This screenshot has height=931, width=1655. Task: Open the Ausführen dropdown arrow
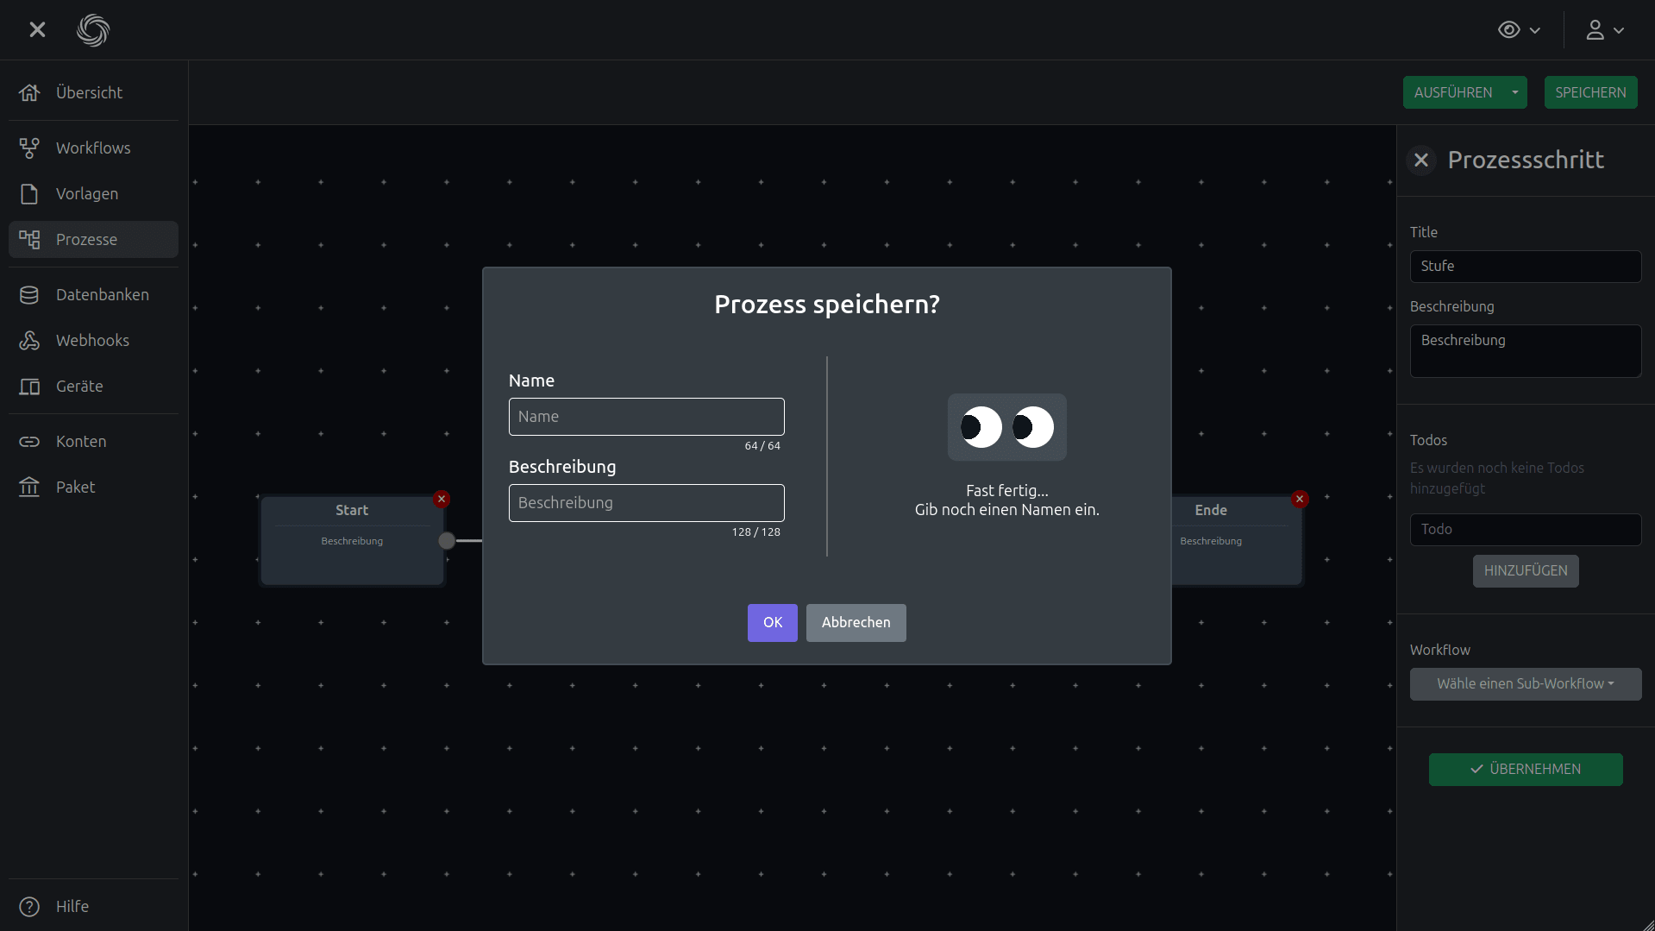[1514, 92]
